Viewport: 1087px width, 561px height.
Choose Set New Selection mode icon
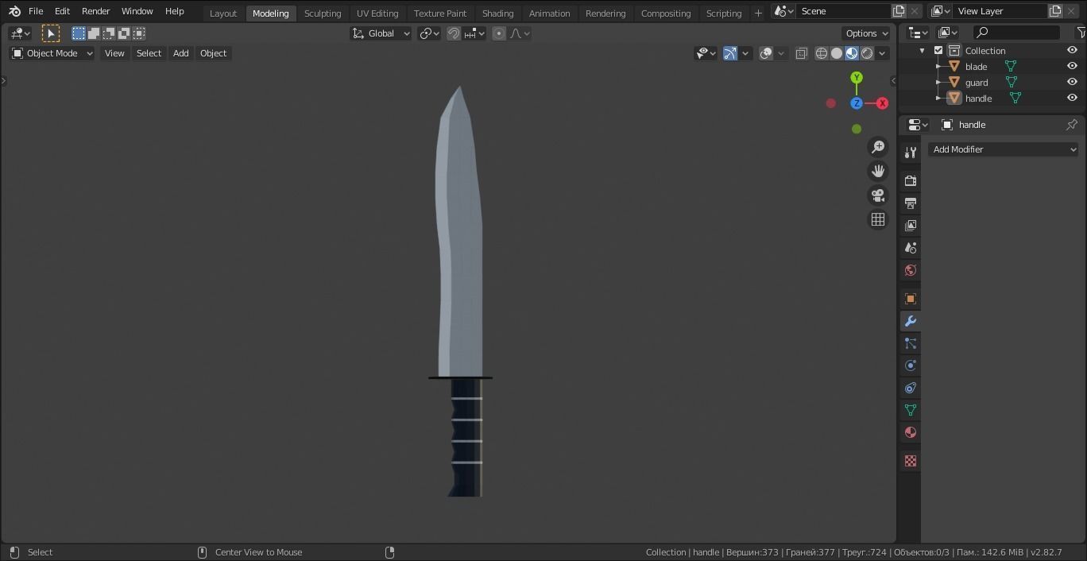tap(79, 33)
